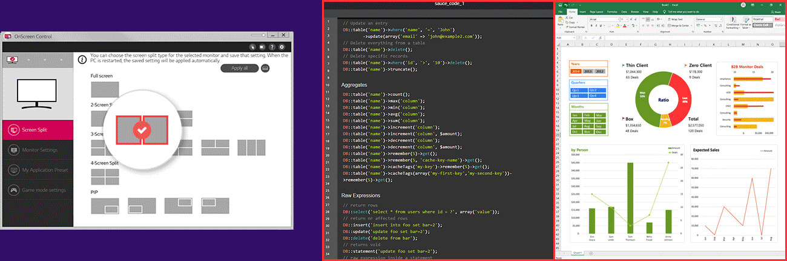Click Cut in the Clipboard group

[569, 18]
